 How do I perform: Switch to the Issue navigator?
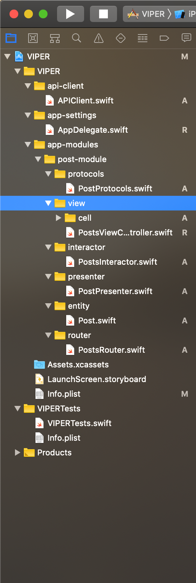tap(99, 38)
